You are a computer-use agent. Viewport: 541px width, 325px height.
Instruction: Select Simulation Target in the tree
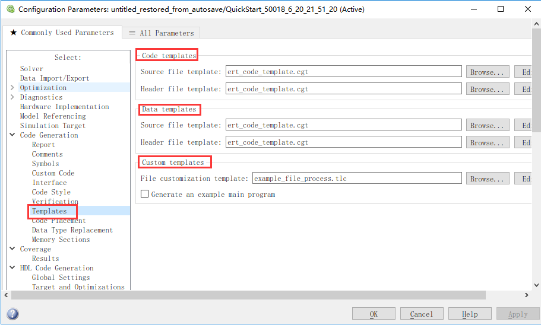(x=52, y=126)
